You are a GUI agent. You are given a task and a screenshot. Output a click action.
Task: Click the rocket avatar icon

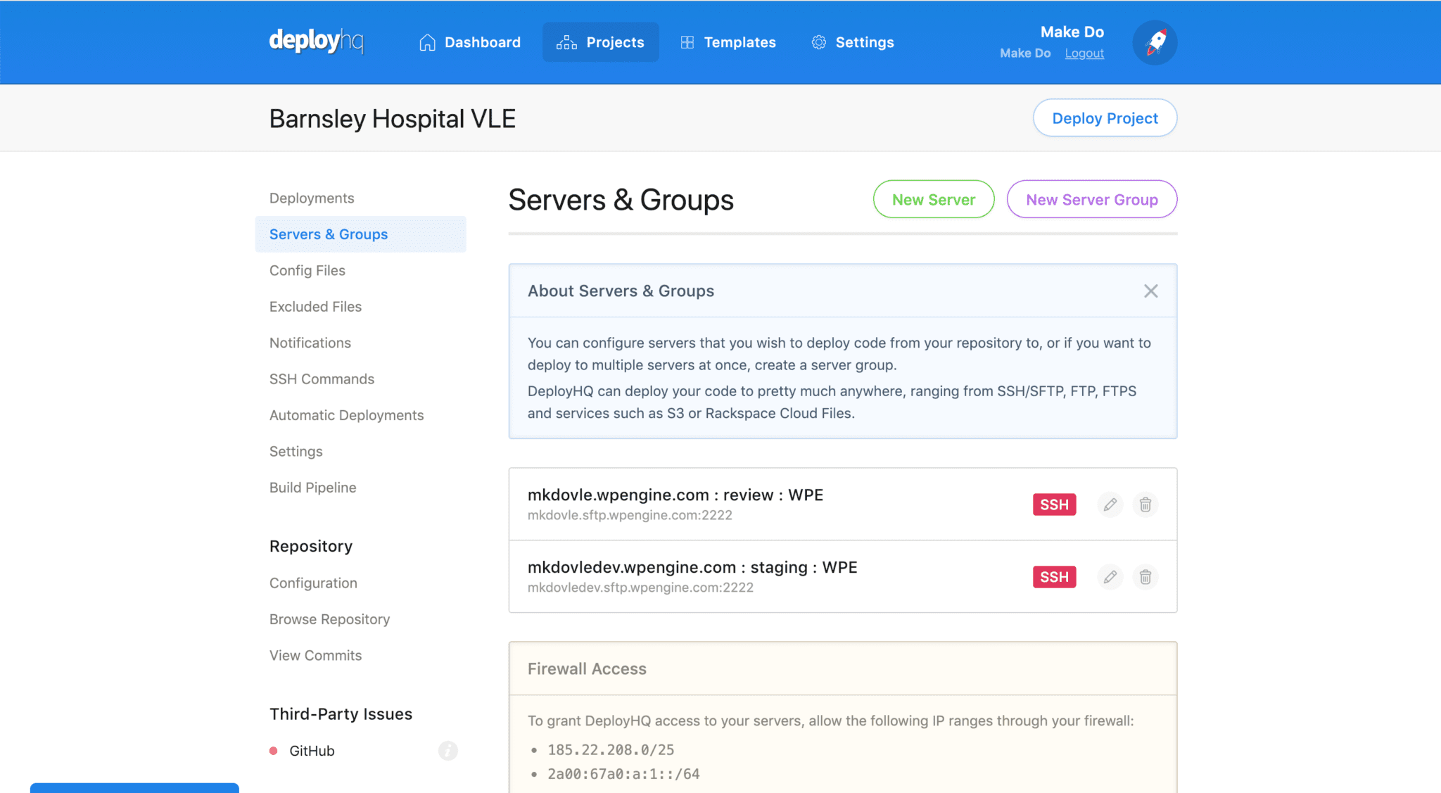(x=1154, y=42)
